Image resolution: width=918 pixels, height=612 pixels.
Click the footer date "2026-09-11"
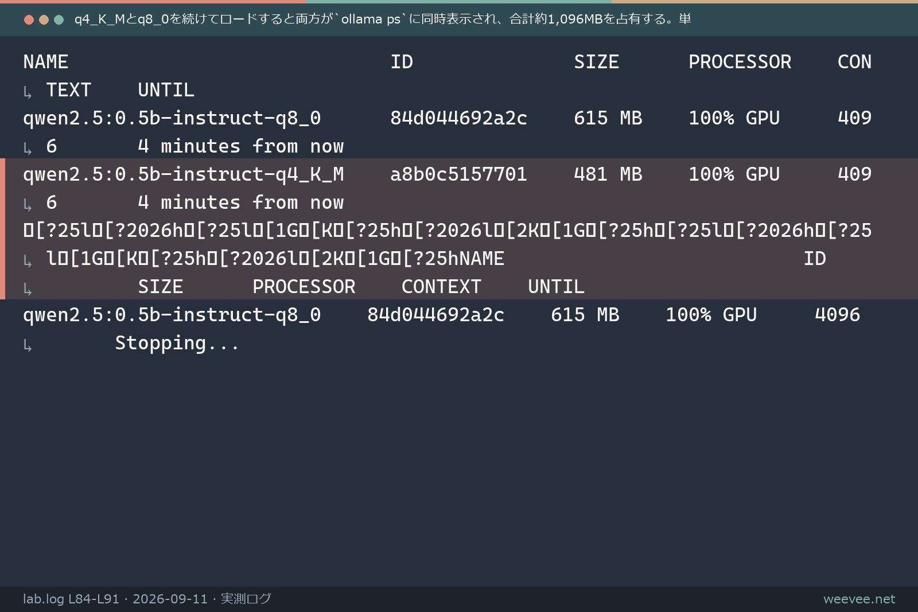[x=170, y=599]
